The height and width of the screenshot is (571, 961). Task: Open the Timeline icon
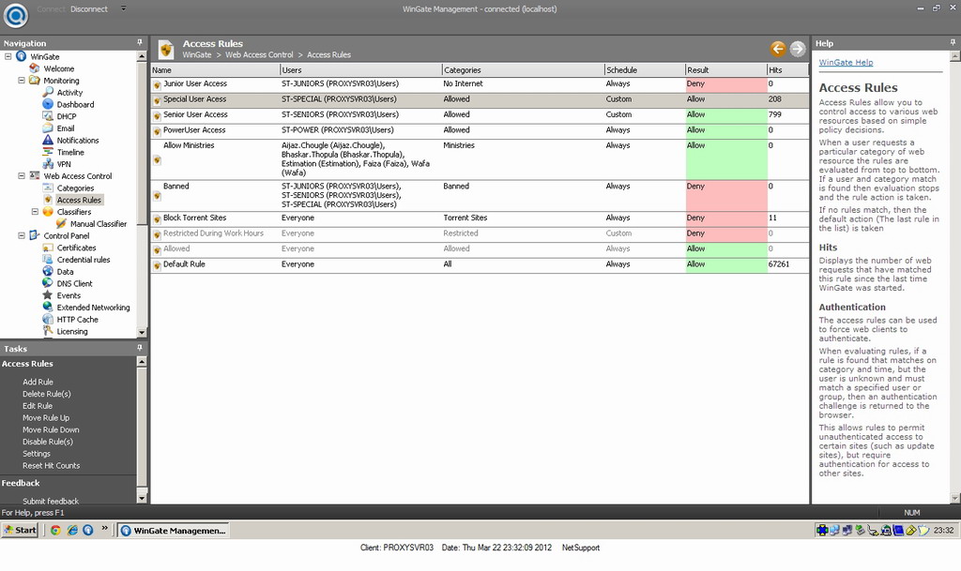coord(48,152)
